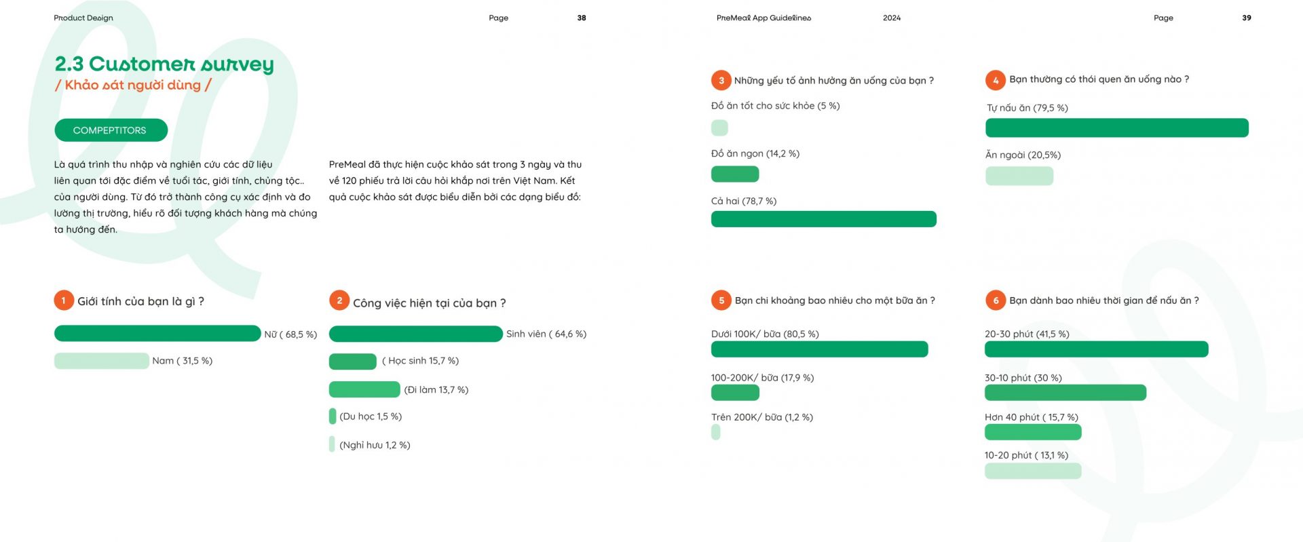Image resolution: width=1303 pixels, height=542 pixels.
Task: Select the Nữ (68,5 %) bar
Action: click(157, 333)
